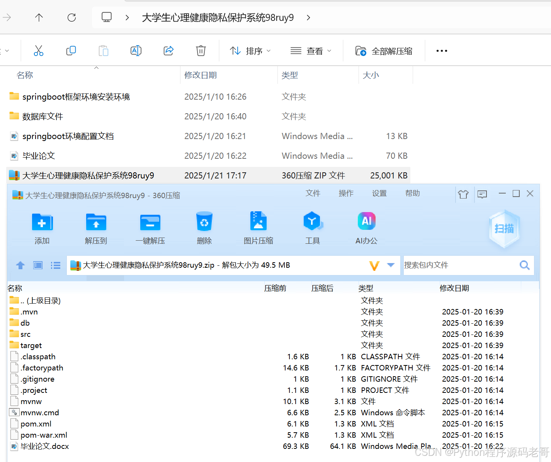Click the 扫描 scan hexagon button
This screenshot has height=462, width=551.
504,229
